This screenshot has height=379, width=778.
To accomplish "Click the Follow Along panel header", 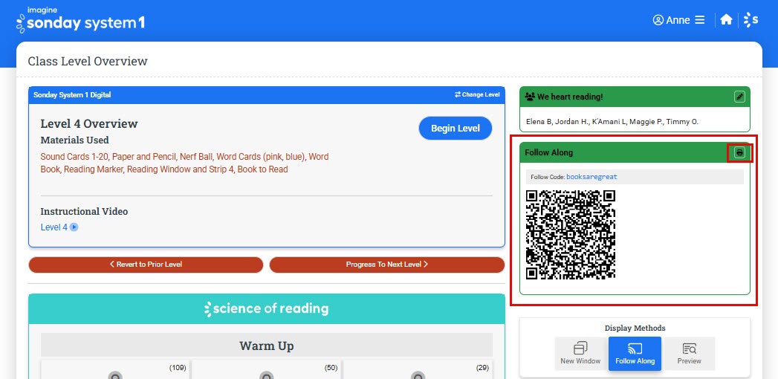I will [x=635, y=152].
